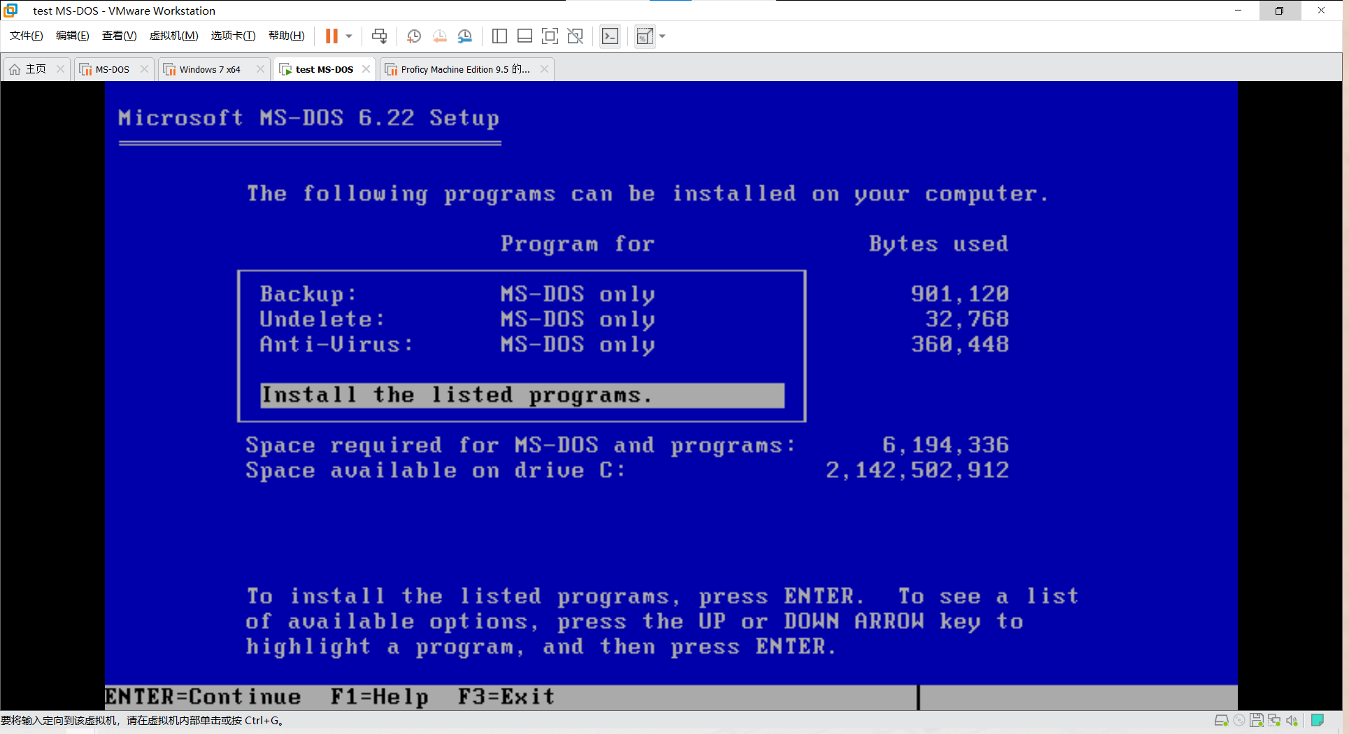Show the console view
The image size is (1349, 734).
pos(611,36)
